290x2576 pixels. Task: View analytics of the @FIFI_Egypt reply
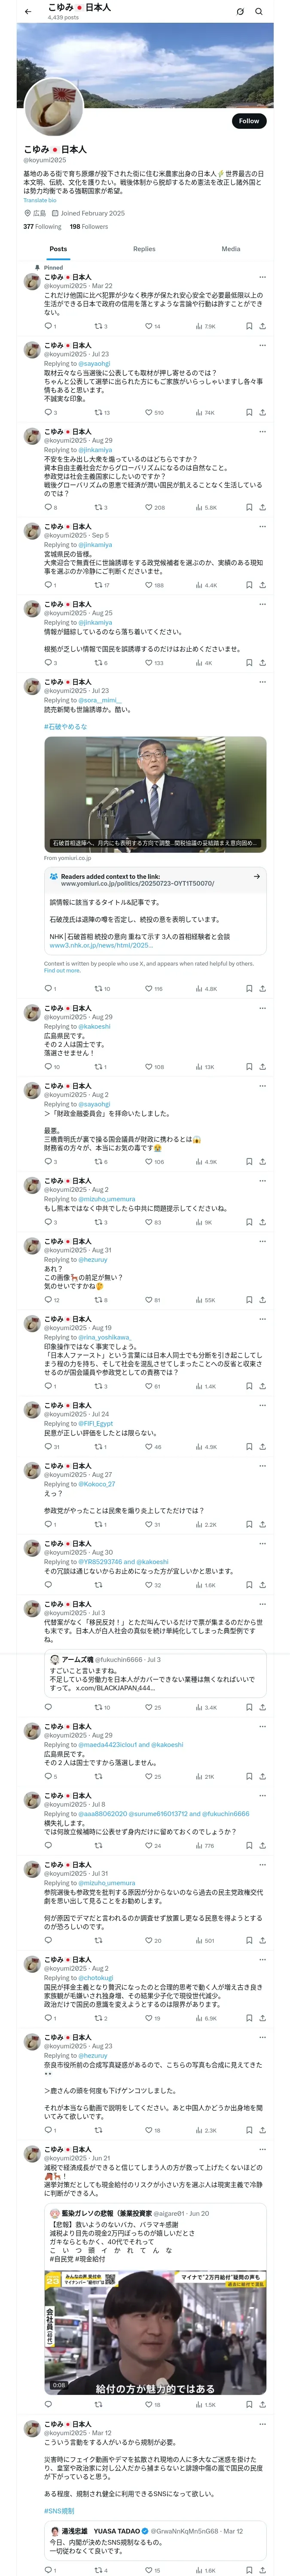click(199, 1446)
